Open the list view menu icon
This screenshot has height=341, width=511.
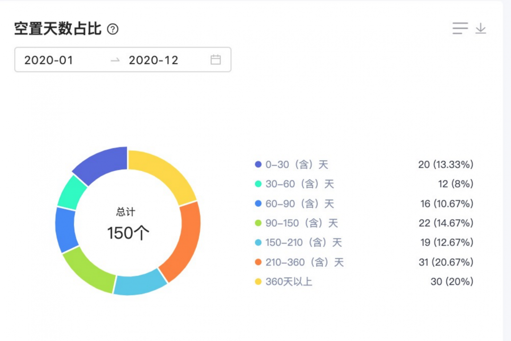460,28
